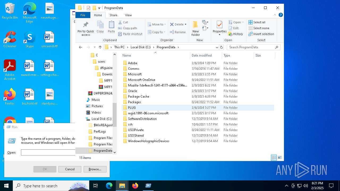340x191 pixels.
Task: Click Pin to Quick access icon
Action: pos(86,29)
